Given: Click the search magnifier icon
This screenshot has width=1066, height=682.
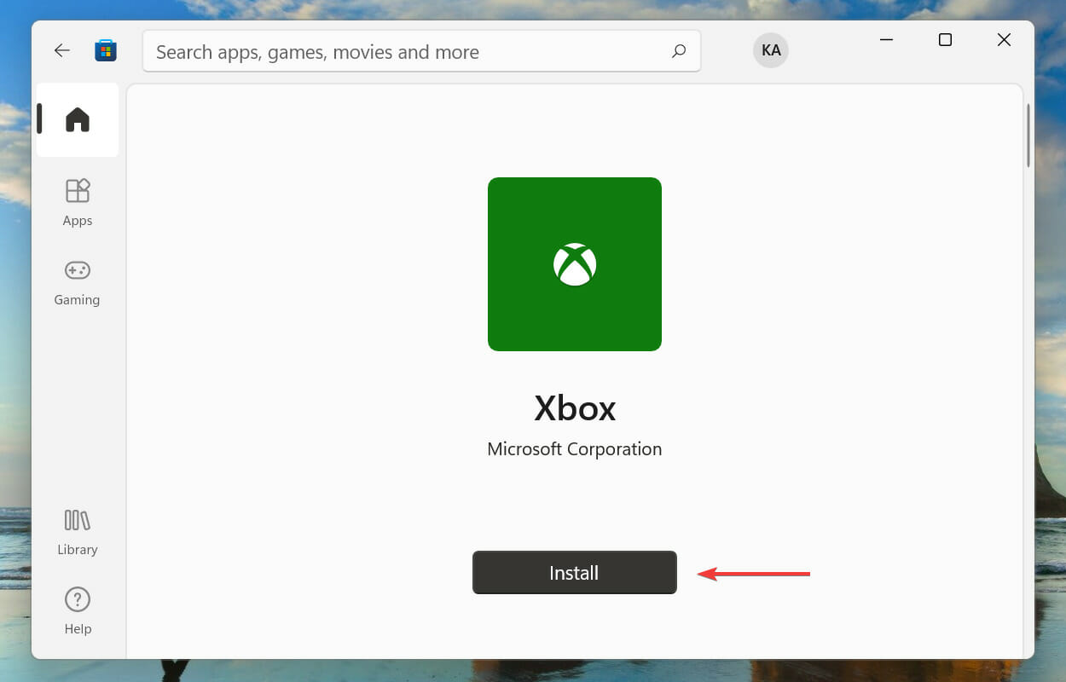Looking at the screenshot, I should pyautogui.click(x=678, y=51).
